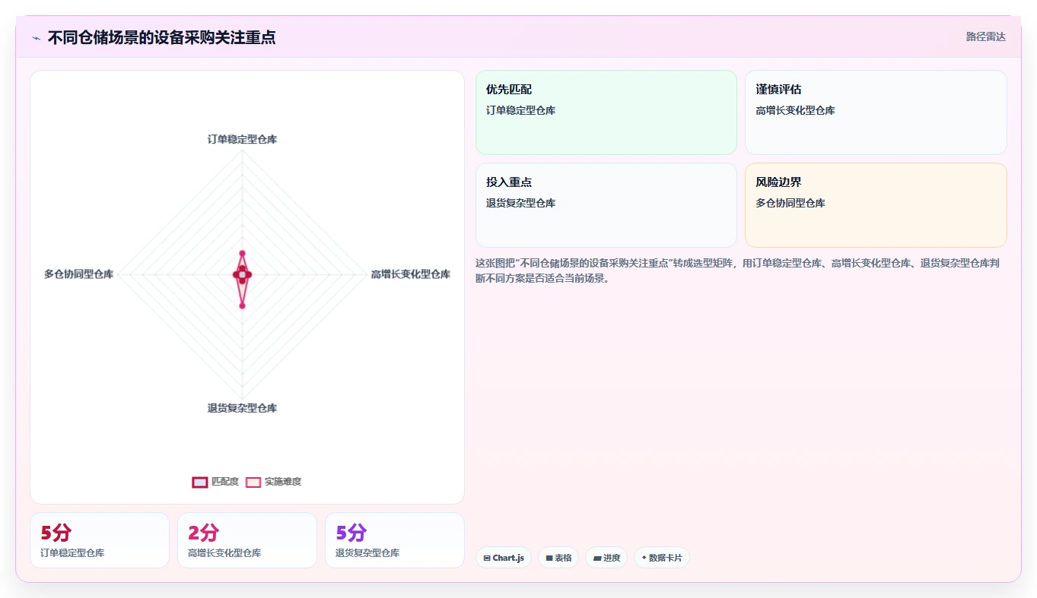This screenshot has width=1037, height=598.
Task: Click the 多仓协同型仓库 radar axis label
Action: click(x=78, y=274)
